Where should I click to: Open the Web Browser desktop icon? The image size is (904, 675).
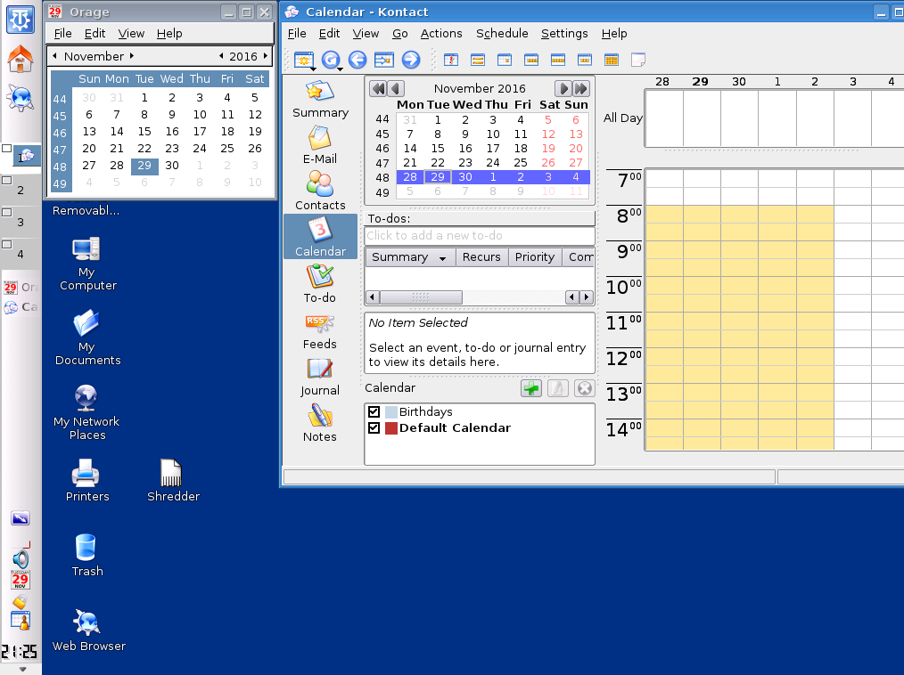coord(87,630)
